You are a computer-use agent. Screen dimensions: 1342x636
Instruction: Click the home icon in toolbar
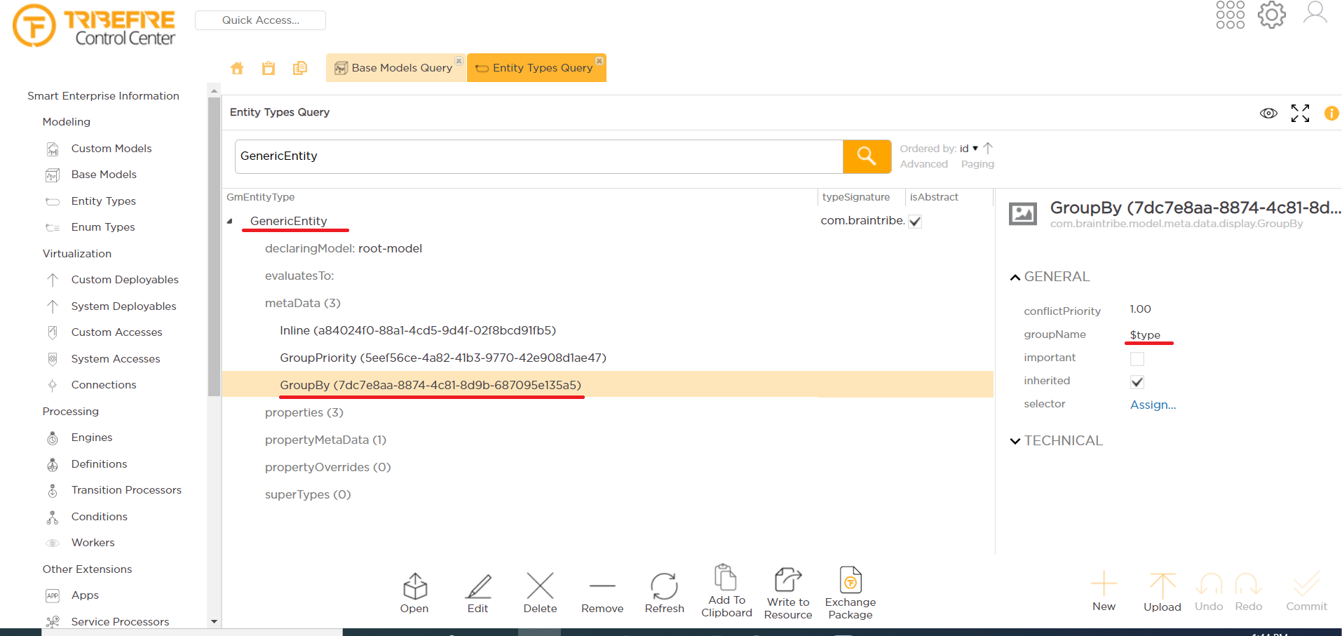click(x=237, y=68)
